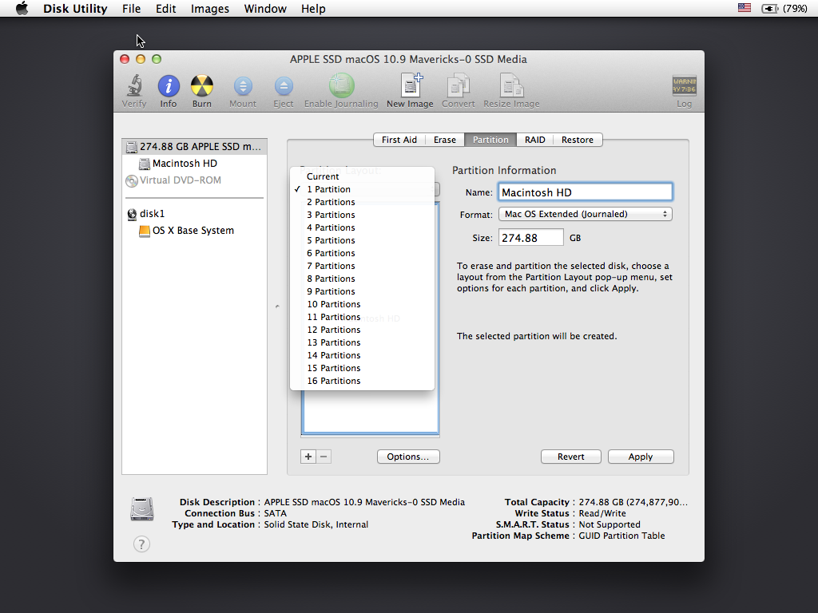
Task: Switch to the First Aid tab
Action: click(399, 140)
